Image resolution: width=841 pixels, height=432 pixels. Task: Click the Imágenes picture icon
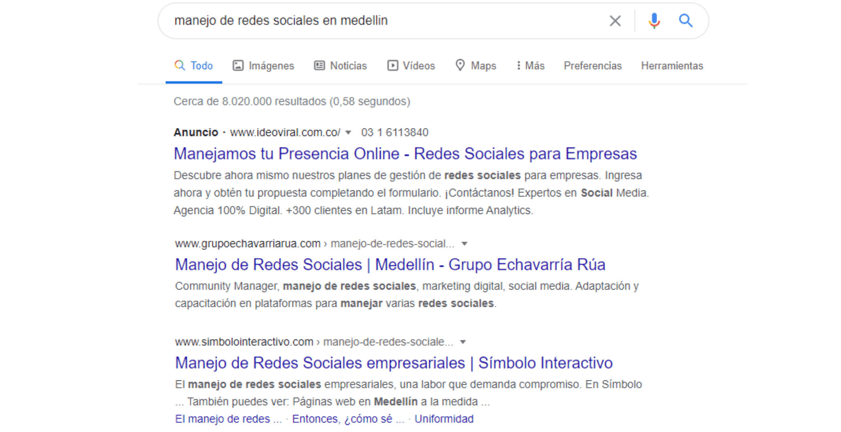point(238,66)
